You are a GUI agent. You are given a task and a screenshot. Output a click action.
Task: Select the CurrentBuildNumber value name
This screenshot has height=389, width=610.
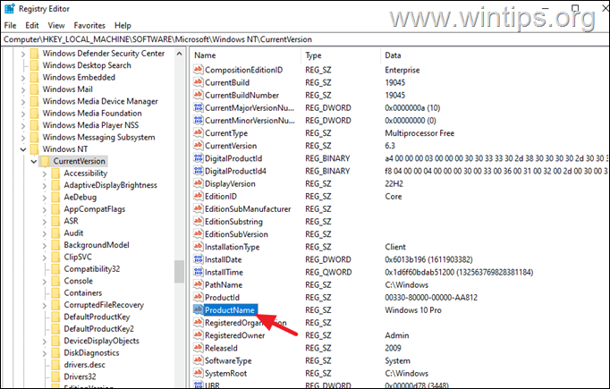point(241,95)
